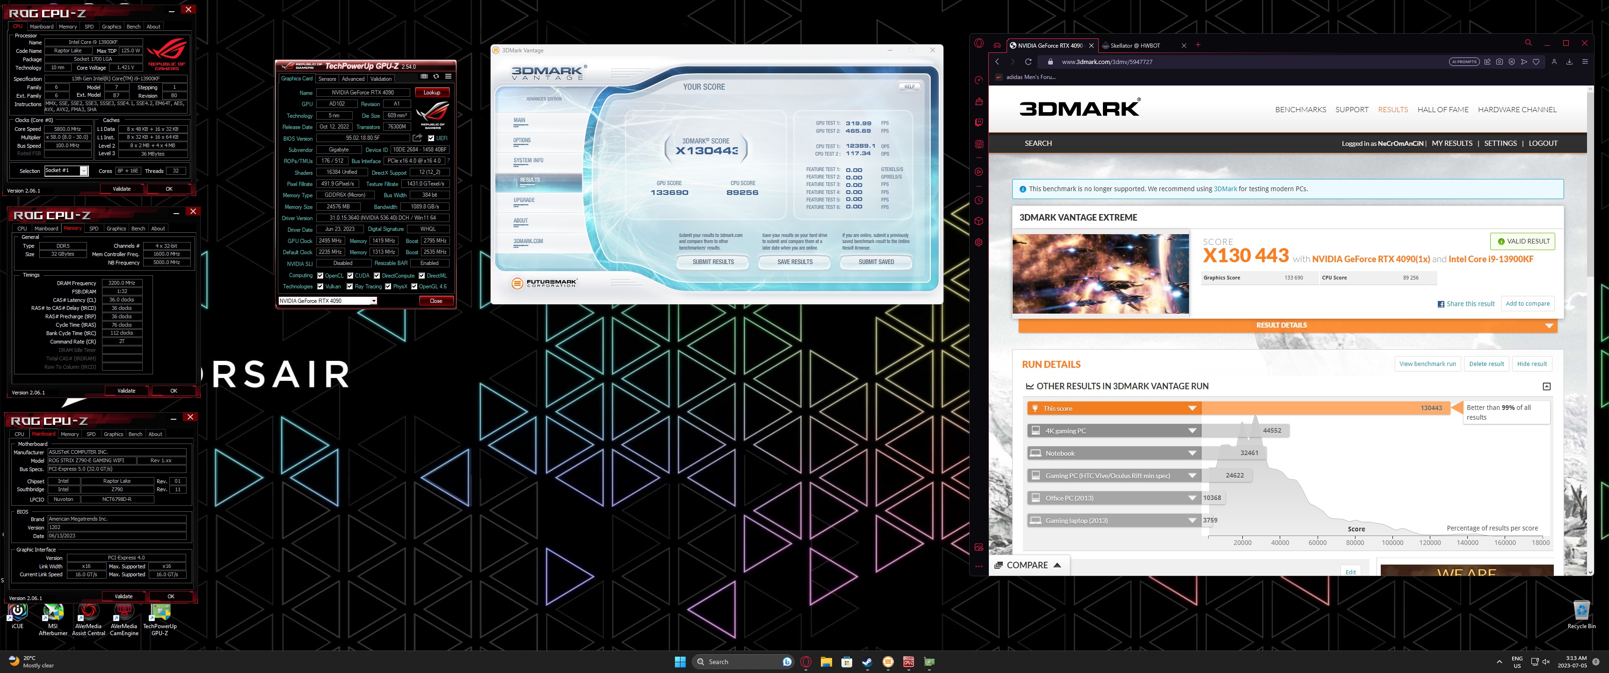Open HALL OF FAME on the 3DMark site
1609x673 pixels.
(1443, 109)
